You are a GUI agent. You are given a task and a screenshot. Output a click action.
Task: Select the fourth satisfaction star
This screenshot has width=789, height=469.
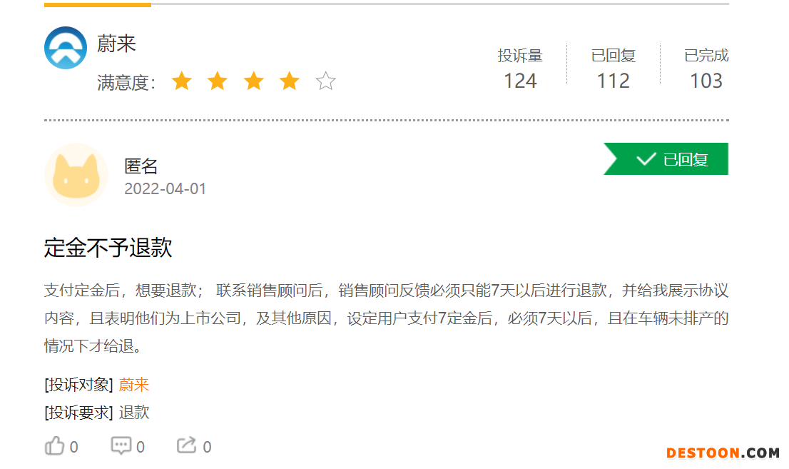[290, 81]
